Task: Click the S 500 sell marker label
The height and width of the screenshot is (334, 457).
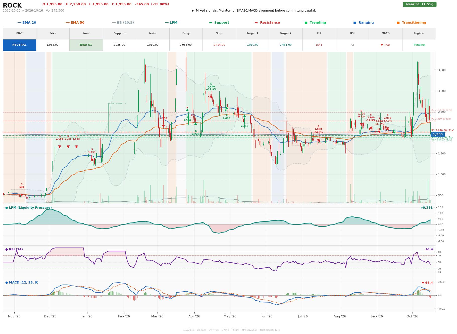Action: pos(22,186)
